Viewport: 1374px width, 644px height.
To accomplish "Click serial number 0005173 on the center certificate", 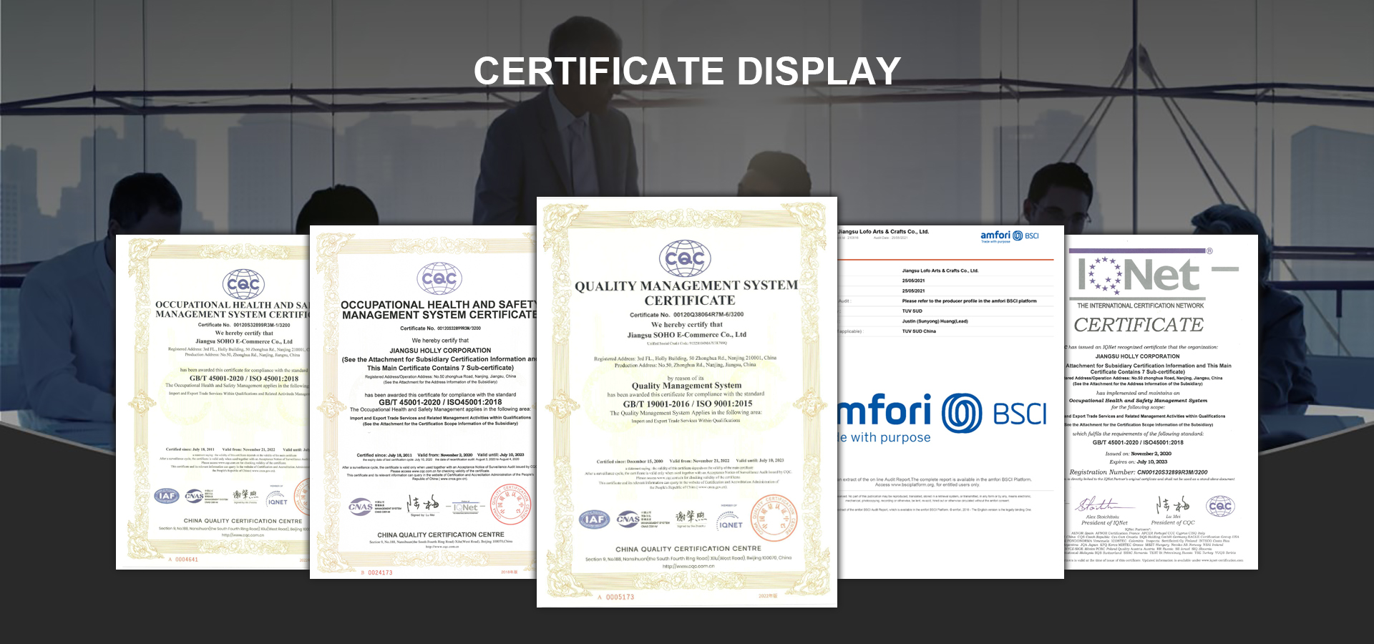I will pyautogui.click(x=620, y=597).
